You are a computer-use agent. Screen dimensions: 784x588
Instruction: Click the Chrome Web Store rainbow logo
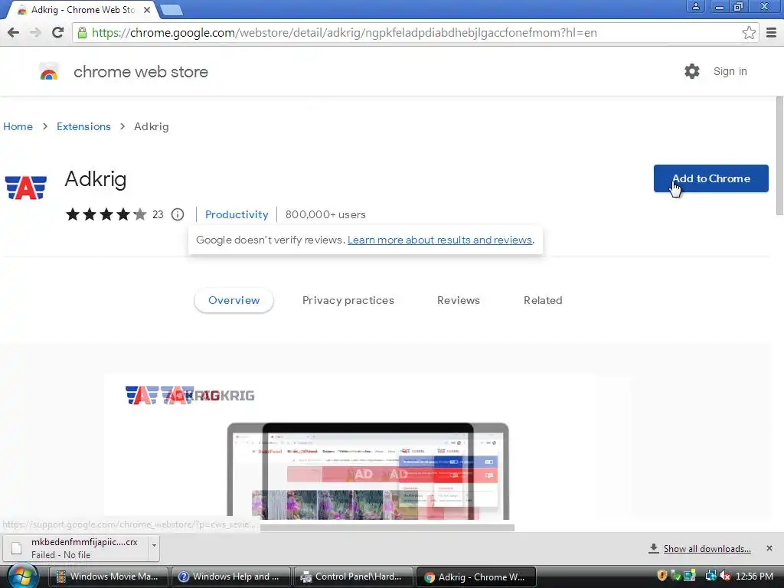(49, 72)
